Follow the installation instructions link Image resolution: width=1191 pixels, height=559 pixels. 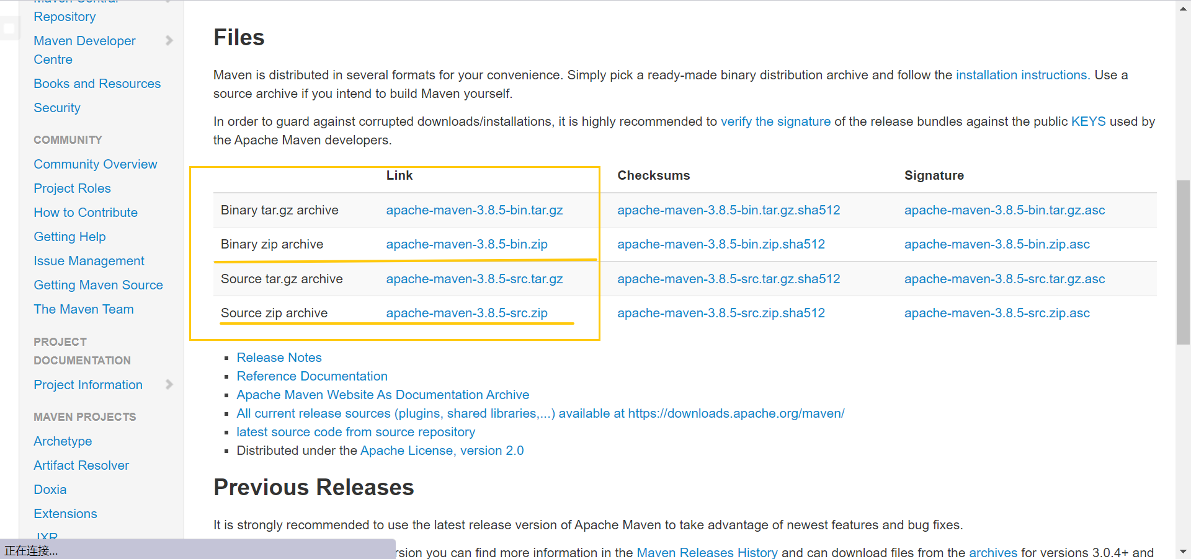coord(1023,75)
